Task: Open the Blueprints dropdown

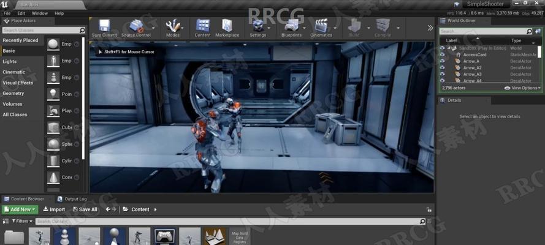Action: [305, 28]
